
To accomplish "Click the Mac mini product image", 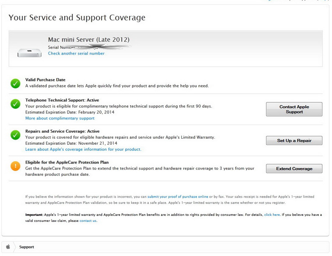I will click(29, 52).
